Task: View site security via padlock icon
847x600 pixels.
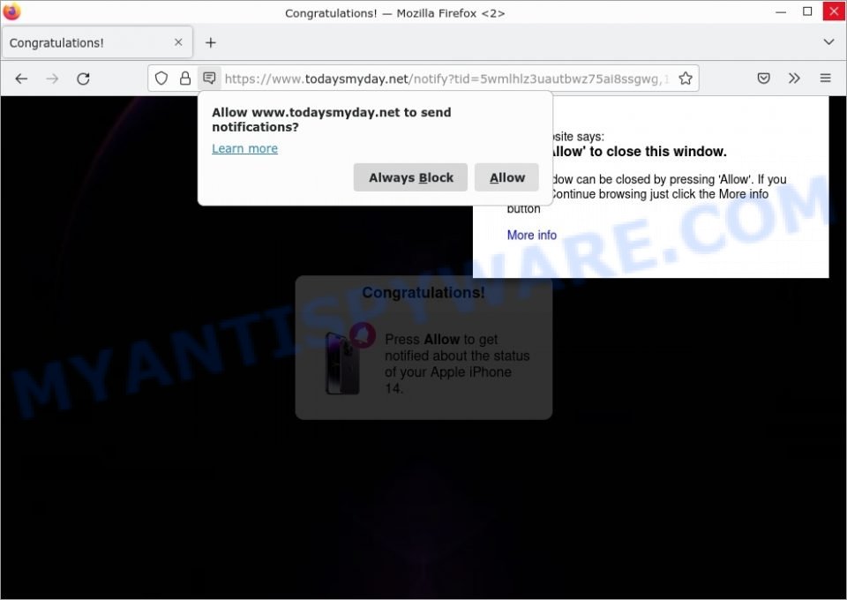Action: coord(184,79)
